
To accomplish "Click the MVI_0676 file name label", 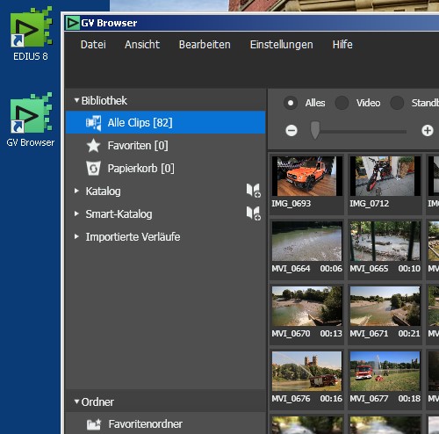I will click(x=291, y=399).
